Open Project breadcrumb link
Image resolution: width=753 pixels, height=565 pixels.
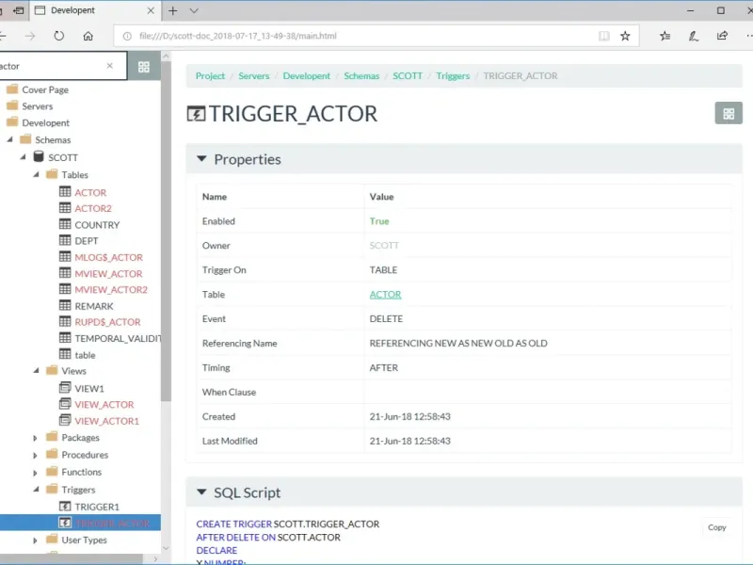(x=210, y=76)
